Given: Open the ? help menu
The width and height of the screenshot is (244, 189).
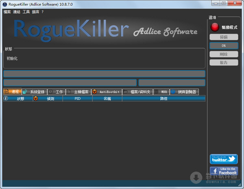Looking at the screenshot, I should coord(42,12).
